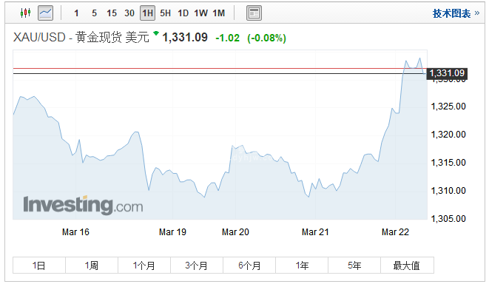The width and height of the screenshot is (489, 284).
Task: Show the 1日 time range
Action: click(x=39, y=266)
